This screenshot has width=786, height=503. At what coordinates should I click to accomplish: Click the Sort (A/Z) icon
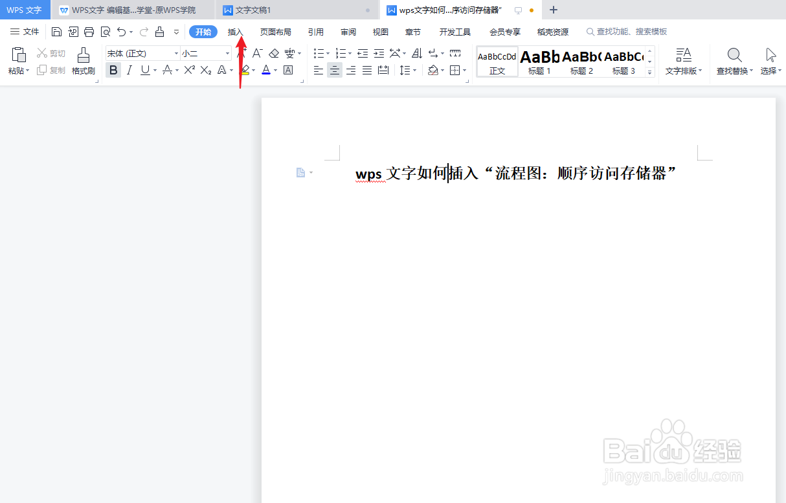[417, 53]
